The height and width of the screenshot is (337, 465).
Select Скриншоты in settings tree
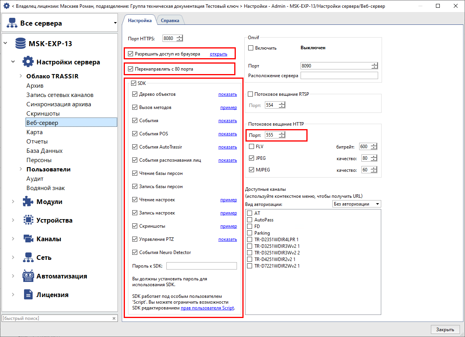pyautogui.click(x=43, y=114)
